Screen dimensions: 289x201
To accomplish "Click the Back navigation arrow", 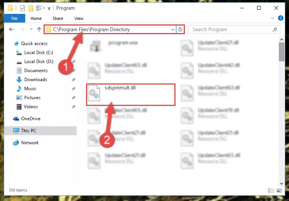I will coord(11,29).
